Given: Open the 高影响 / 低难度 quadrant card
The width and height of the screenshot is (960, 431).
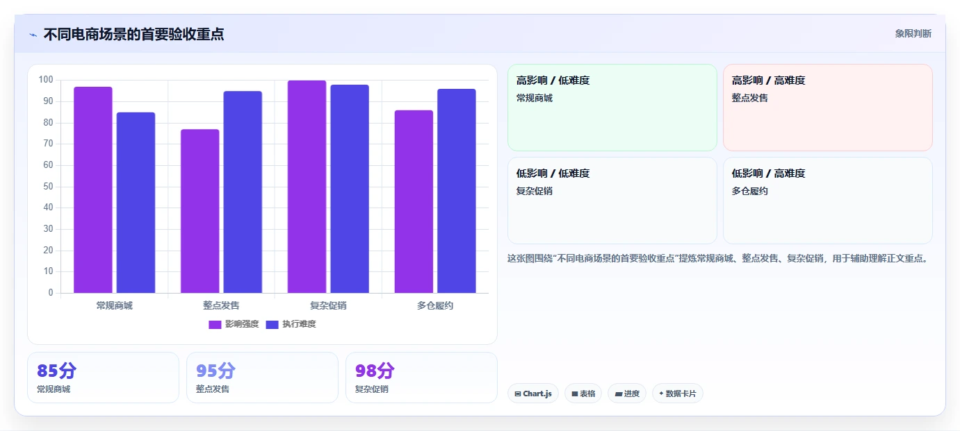Looking at the screenshot, I should [x=612, y=108].
